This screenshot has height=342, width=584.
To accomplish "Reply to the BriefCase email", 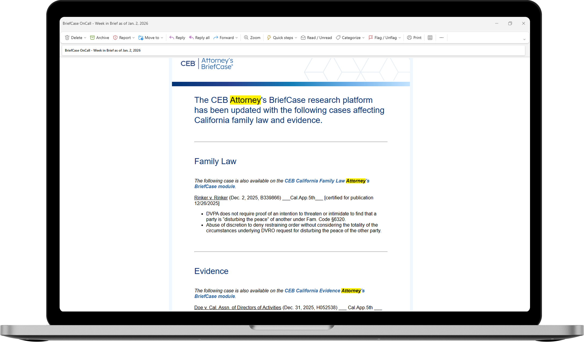I will point(177,38).
